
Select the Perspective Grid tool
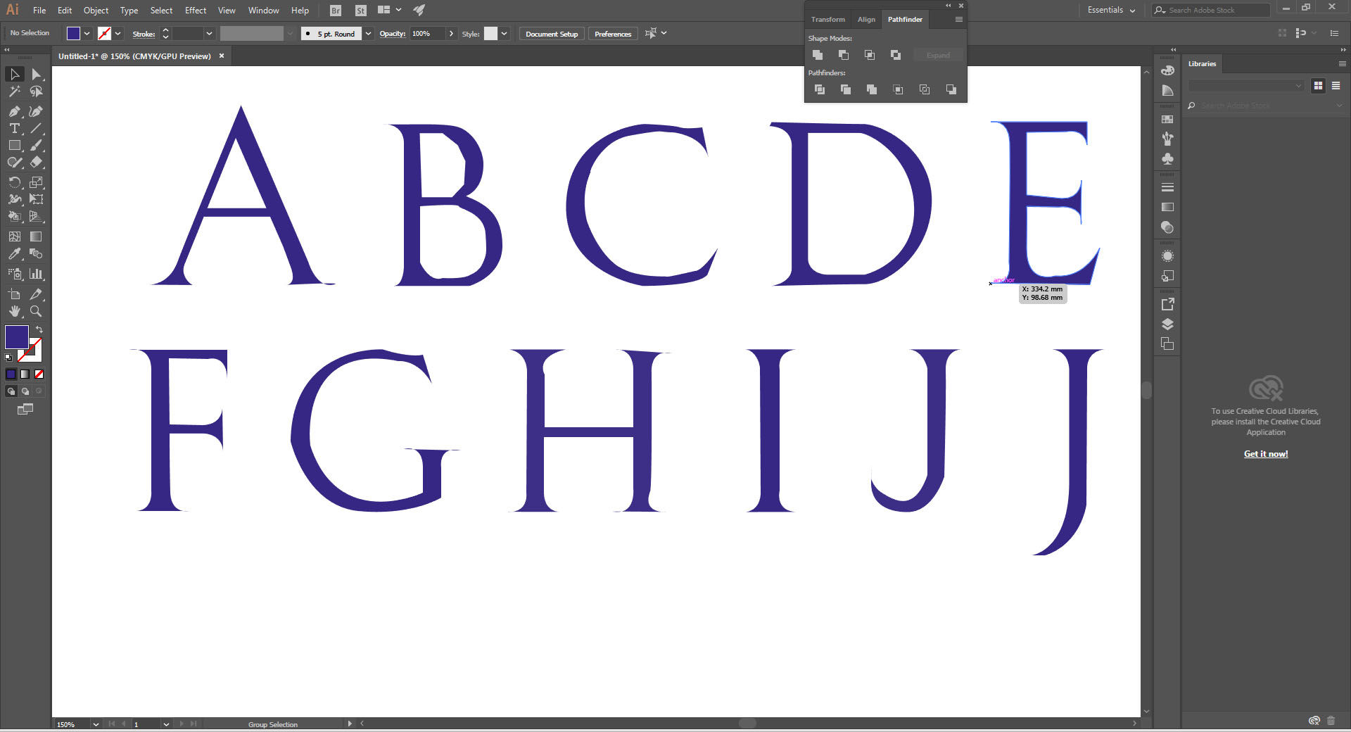click(36, 217)
